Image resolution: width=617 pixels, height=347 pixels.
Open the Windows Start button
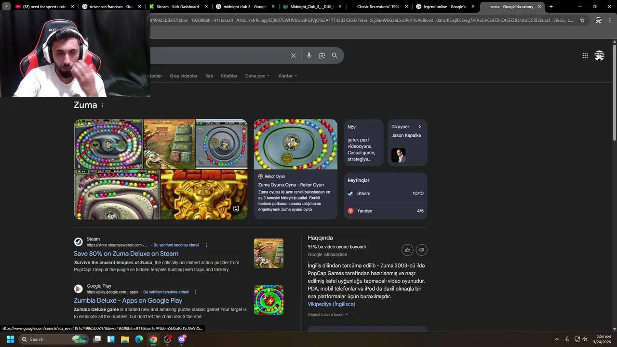click(x=10, y=339)
